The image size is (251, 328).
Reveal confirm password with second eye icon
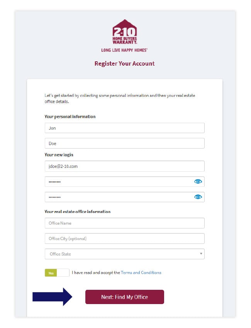pos(198,197)
